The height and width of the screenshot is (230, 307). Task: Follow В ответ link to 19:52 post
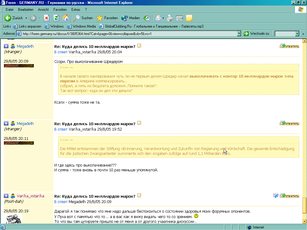(61, 129)
